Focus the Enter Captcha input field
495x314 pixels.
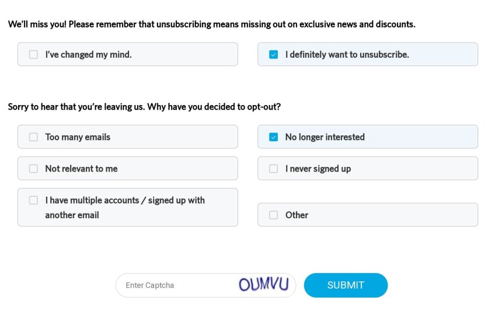click(175, 285)
